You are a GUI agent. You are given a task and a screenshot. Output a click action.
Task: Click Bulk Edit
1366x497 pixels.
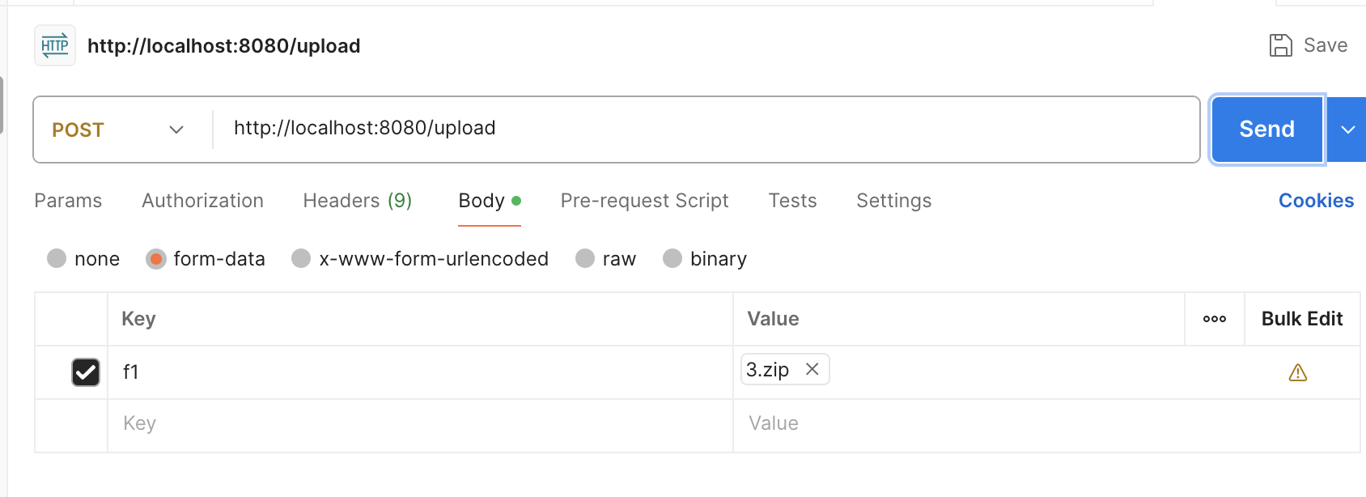coord(1301,319)
